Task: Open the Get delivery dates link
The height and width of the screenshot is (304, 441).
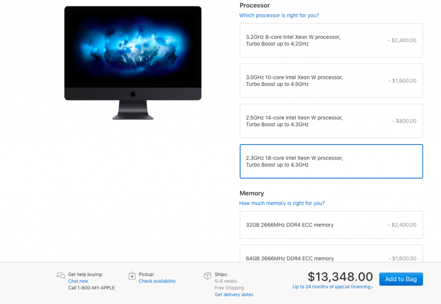Action: pos(234,295)
